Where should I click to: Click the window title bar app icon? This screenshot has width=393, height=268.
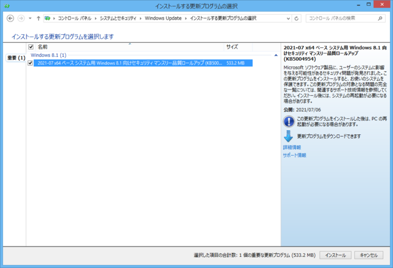[x=7, y=6]
